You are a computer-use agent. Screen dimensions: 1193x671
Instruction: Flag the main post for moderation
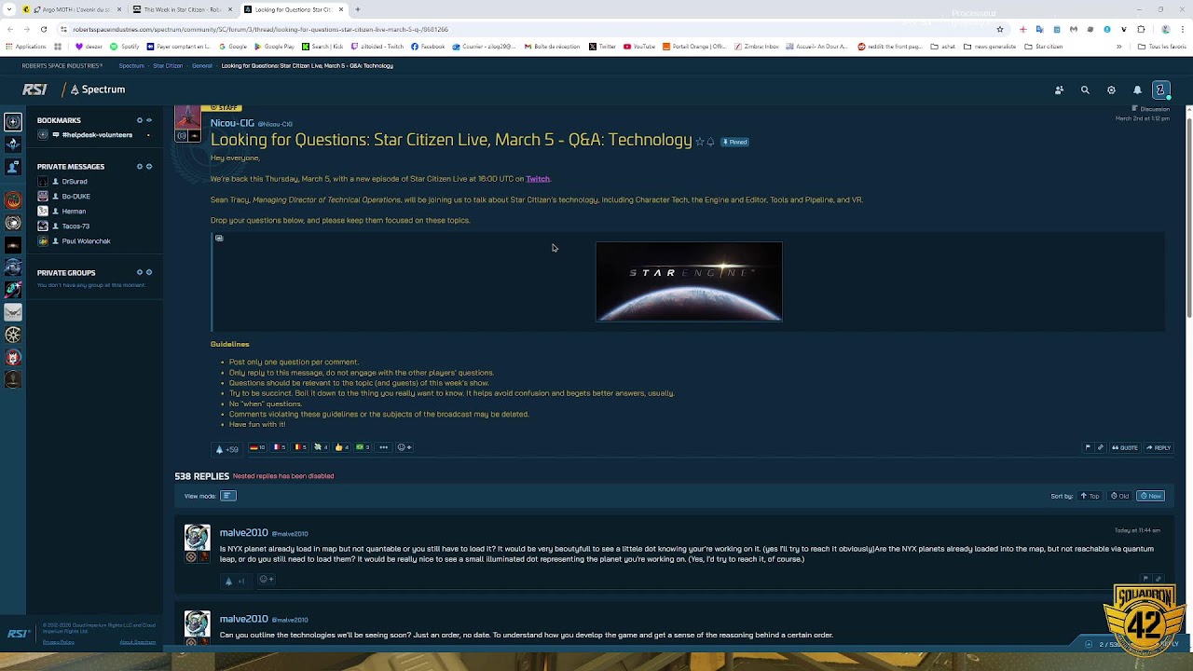pyautogui.click(x=1088, y=447)
